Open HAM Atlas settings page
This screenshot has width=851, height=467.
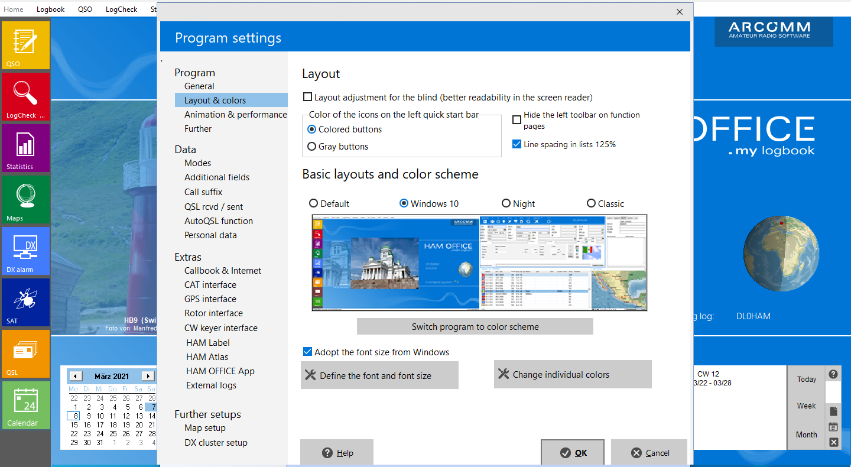click(x=207, y=357)
